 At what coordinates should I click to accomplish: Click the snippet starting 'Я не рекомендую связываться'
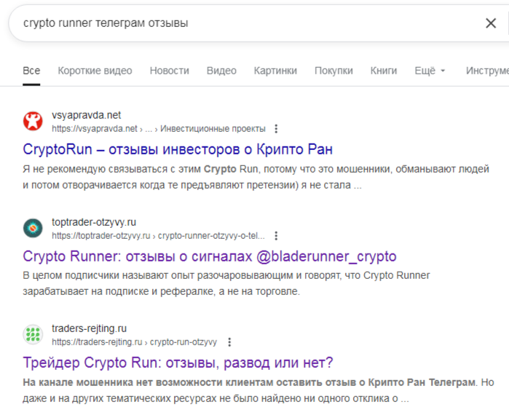(256, 177)
